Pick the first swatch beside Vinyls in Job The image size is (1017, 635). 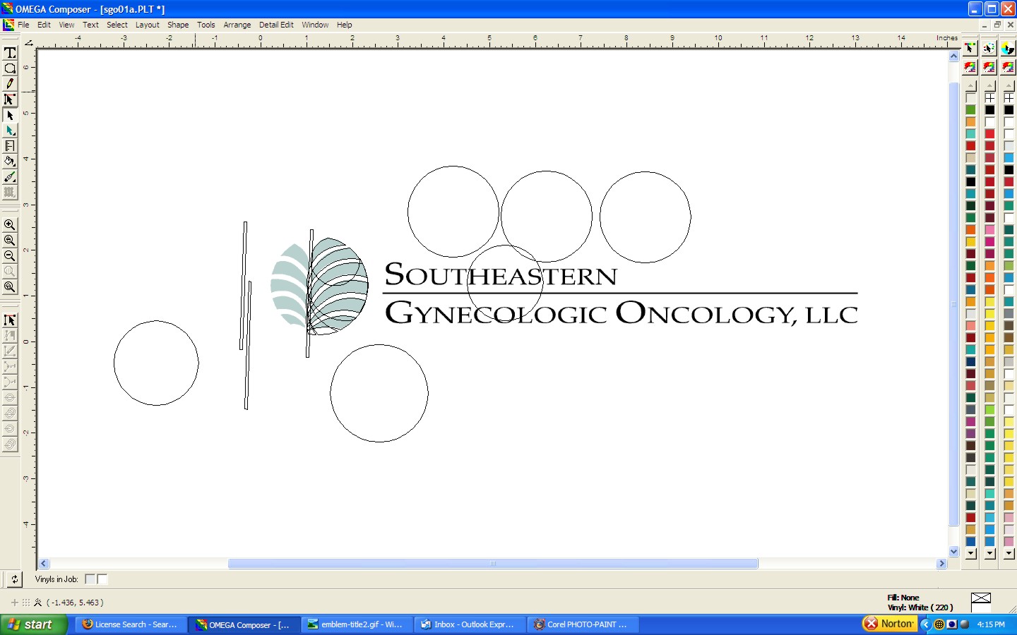tap(90, 579)
